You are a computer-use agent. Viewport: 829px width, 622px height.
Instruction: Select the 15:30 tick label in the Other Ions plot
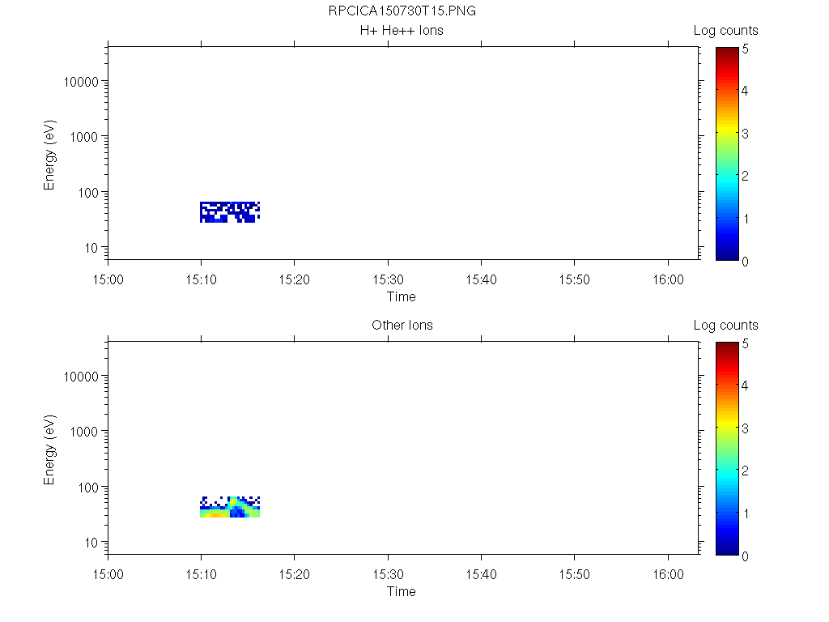click(x=388, y=574)
